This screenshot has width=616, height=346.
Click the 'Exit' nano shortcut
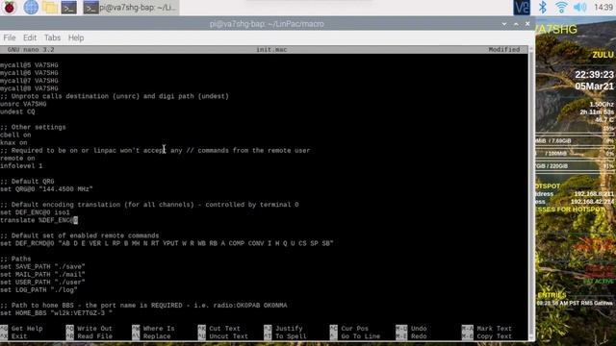(14, 336)
